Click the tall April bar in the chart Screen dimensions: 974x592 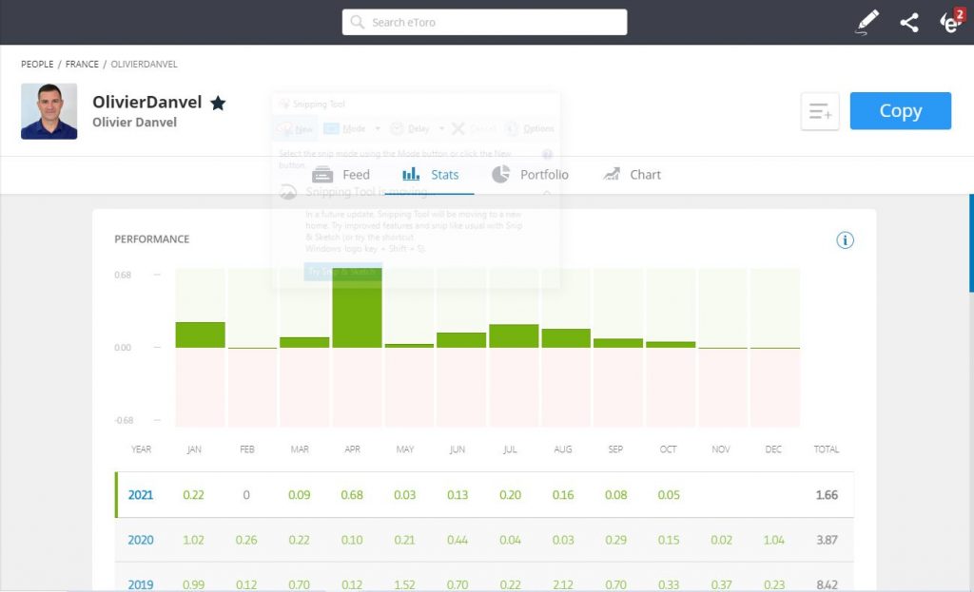[x=358, y=308]
